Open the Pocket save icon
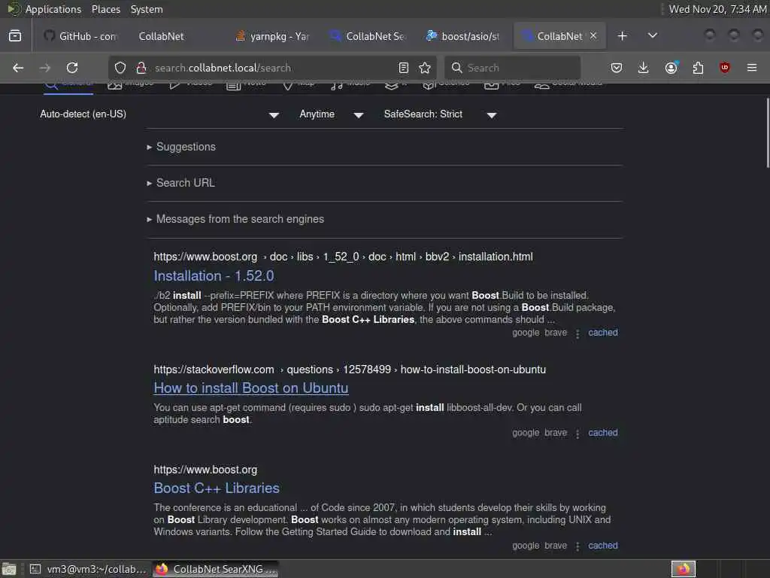The image size is (770, 578). click(x=617, y=68)
